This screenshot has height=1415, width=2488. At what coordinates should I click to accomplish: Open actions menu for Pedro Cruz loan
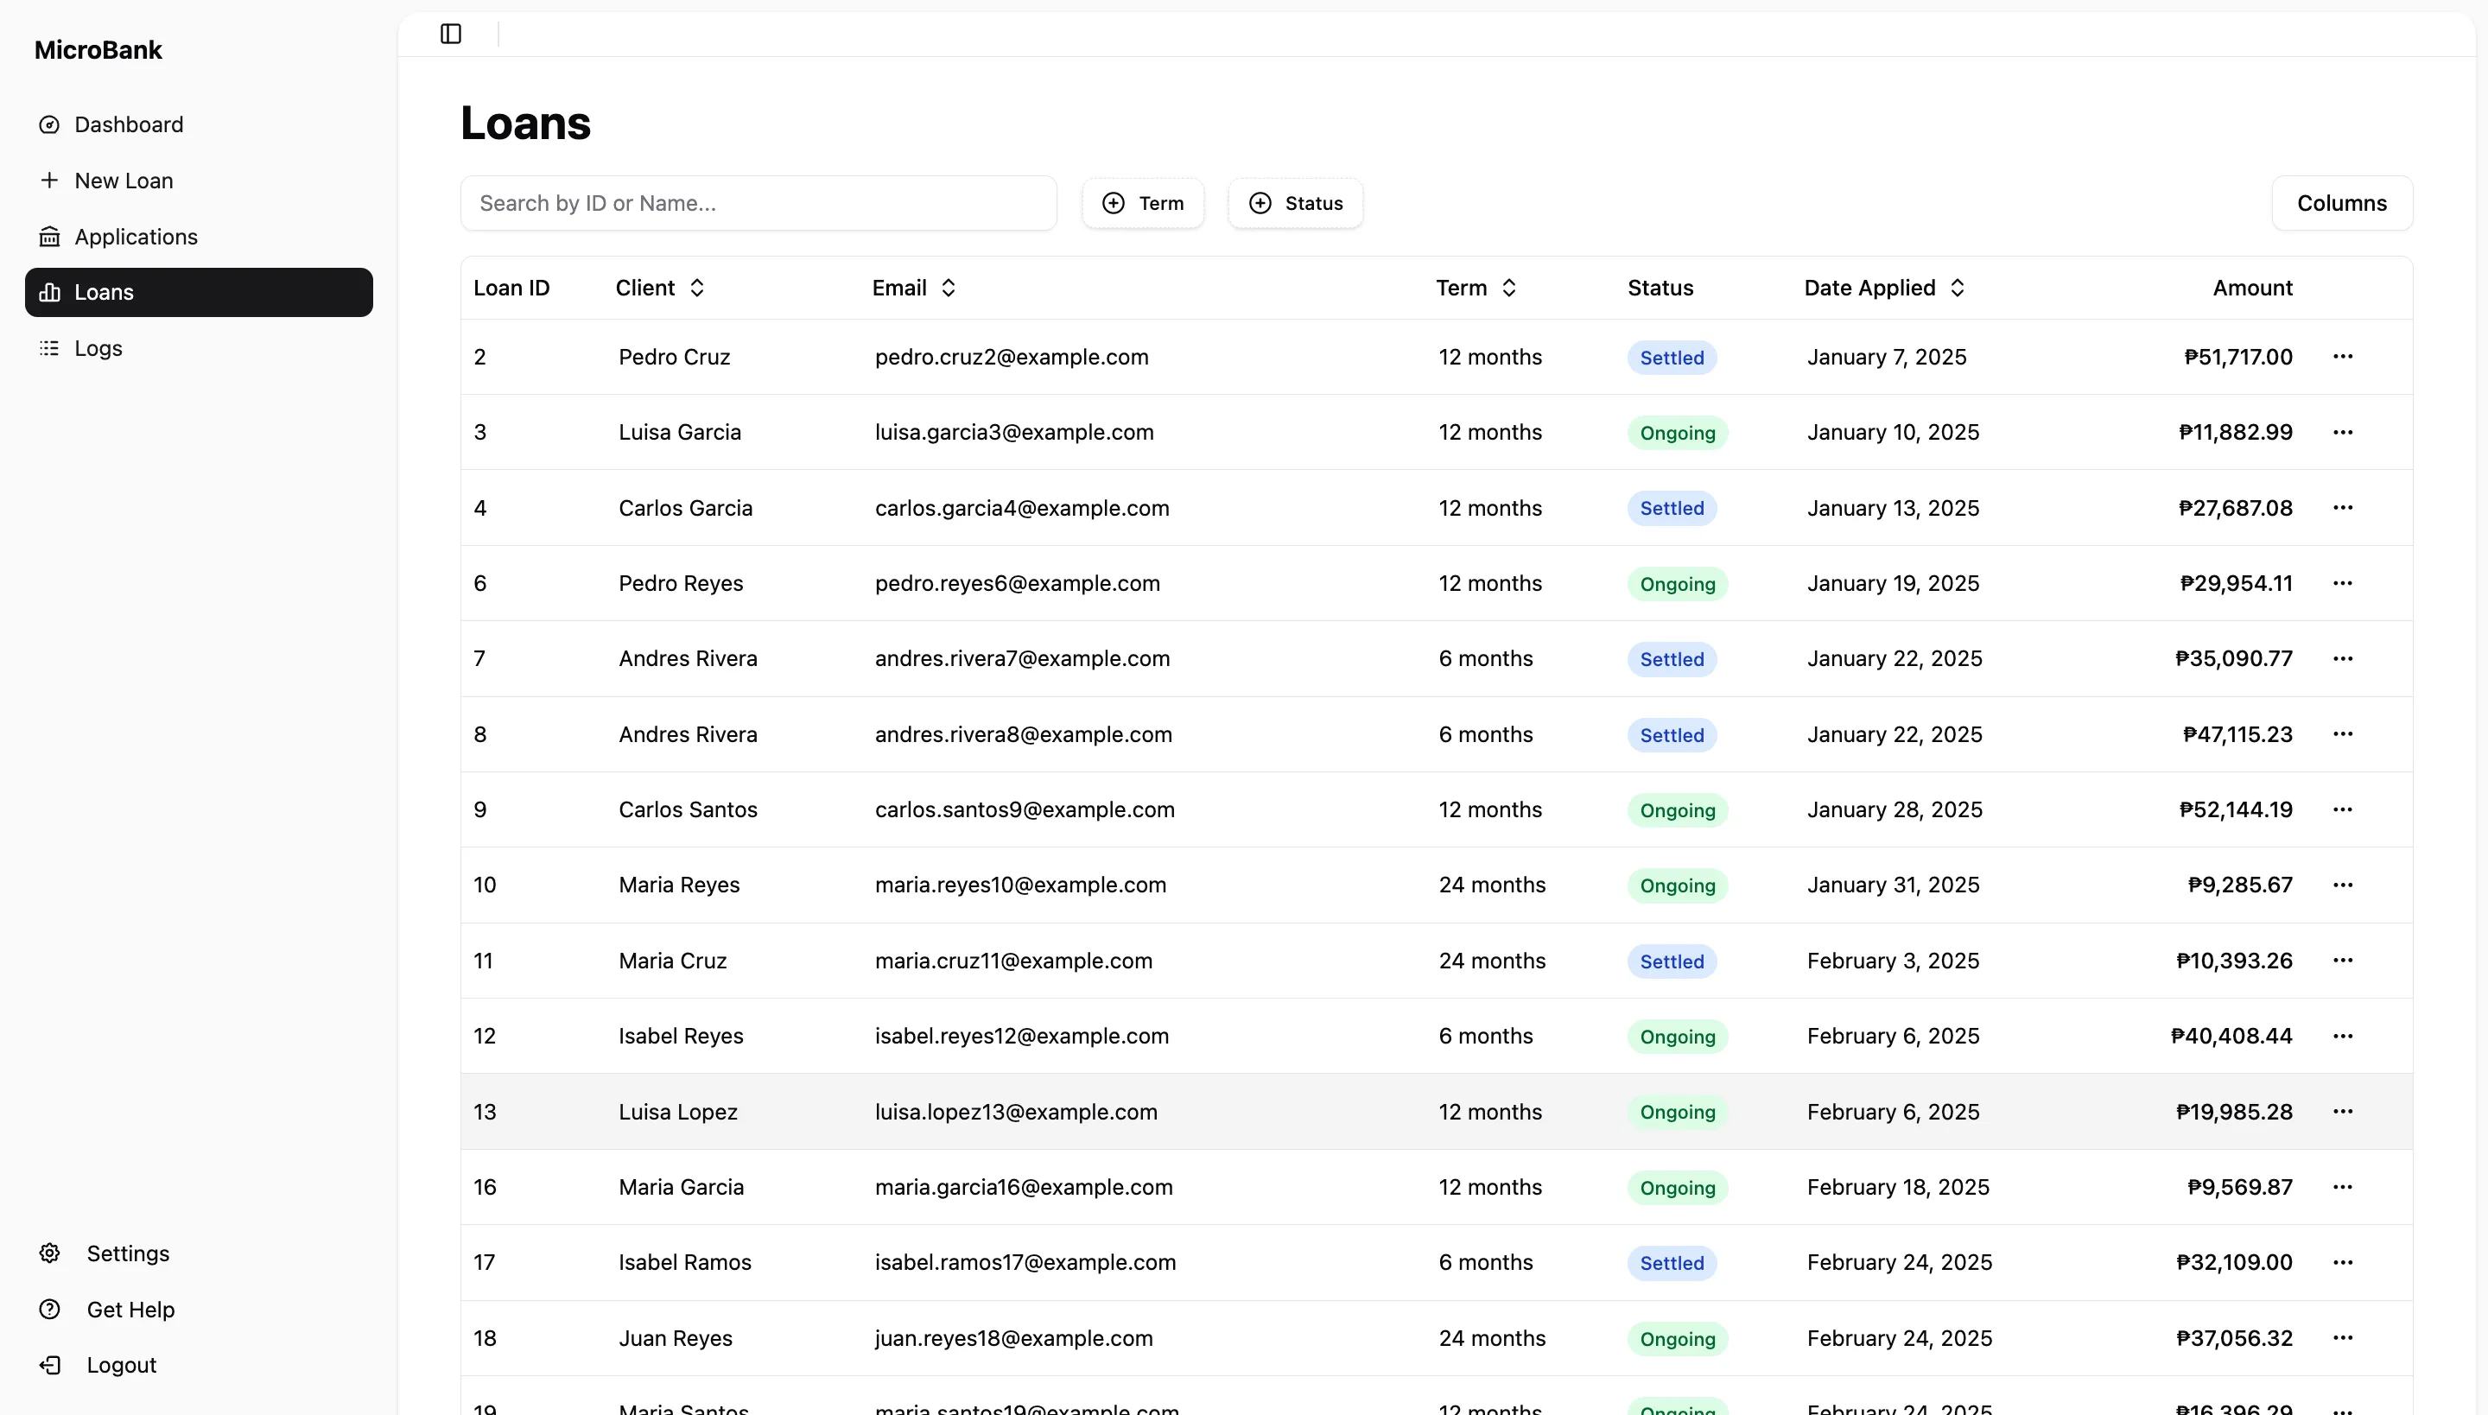[2342, 357]
